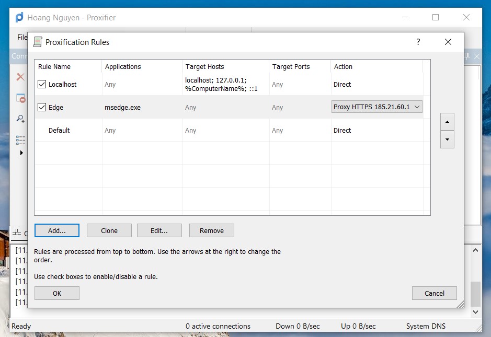Move selected rule up with arrow button
Screen dimensions: 491x337
tap(447, 122)
